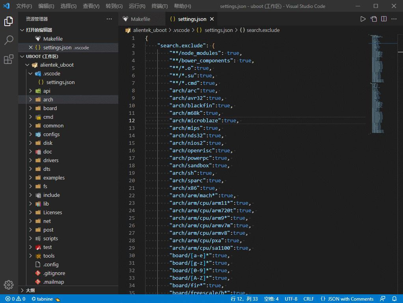This screenshot has height=303, width=403.
Task: Expand the Outline section at bottom
Action: tap(22, 290)
